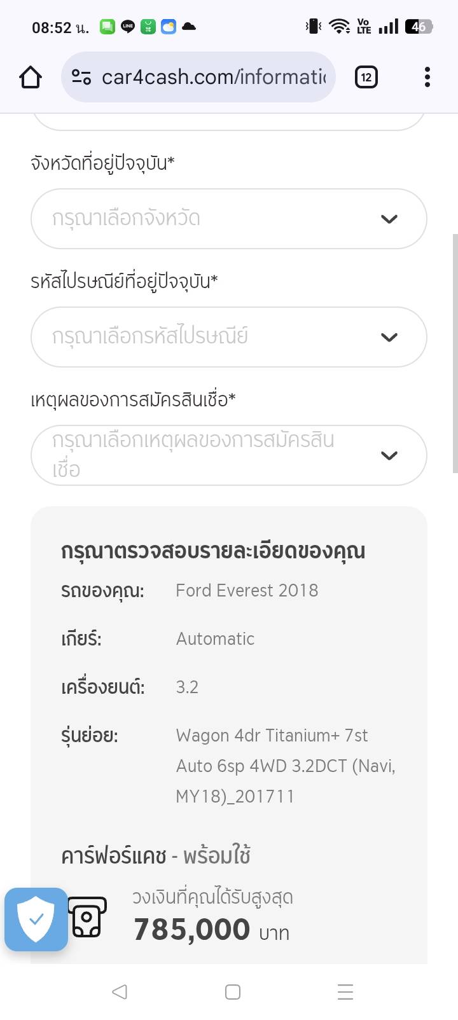Image resolution: width=458 pixels, height=1020 pixels.
Task: Expand province list using its chevron arrow
Action: 389,219
